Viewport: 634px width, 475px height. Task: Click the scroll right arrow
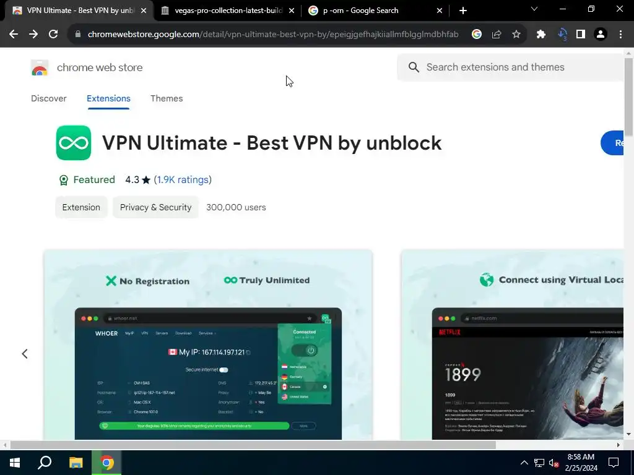pos(619,445)
